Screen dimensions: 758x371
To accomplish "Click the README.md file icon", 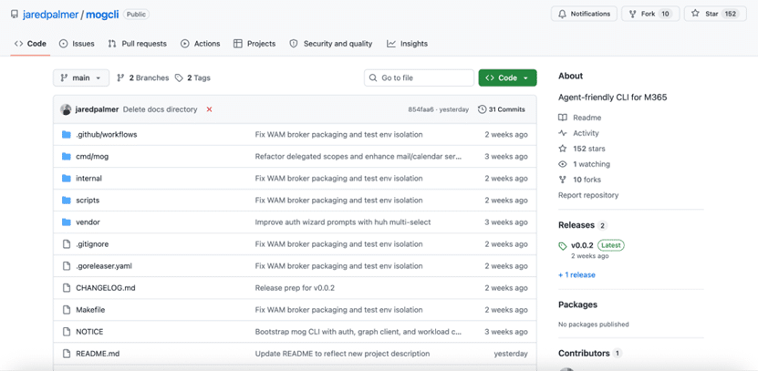I will click(66, 354).
